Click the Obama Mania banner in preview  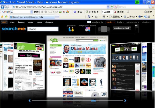[84, 49]
